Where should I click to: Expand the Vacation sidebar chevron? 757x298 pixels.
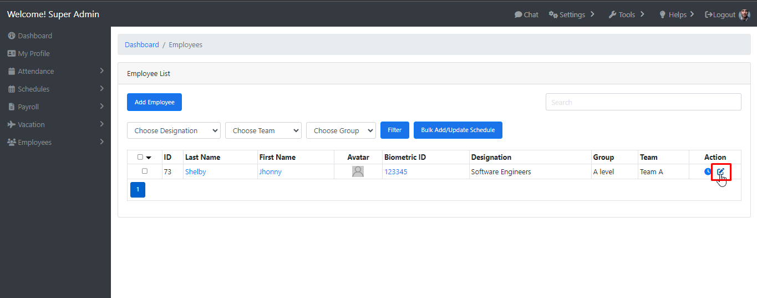click(x=102, y=124)
